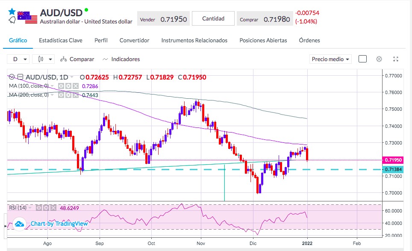The image size is (412, 251).
Task: Click the 60.0000 RSI axis label
Action: [393, 211]
